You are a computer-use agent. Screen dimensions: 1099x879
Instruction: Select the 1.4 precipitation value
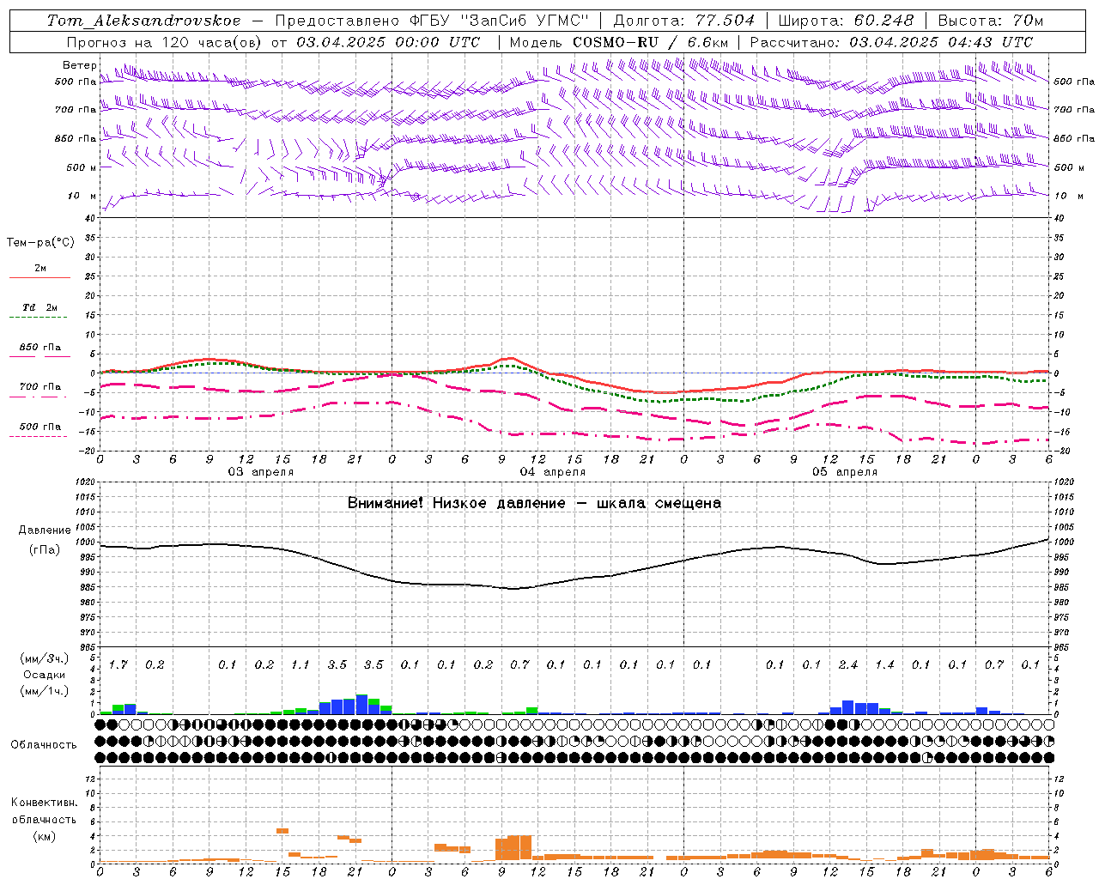click(x=884, y=665)
